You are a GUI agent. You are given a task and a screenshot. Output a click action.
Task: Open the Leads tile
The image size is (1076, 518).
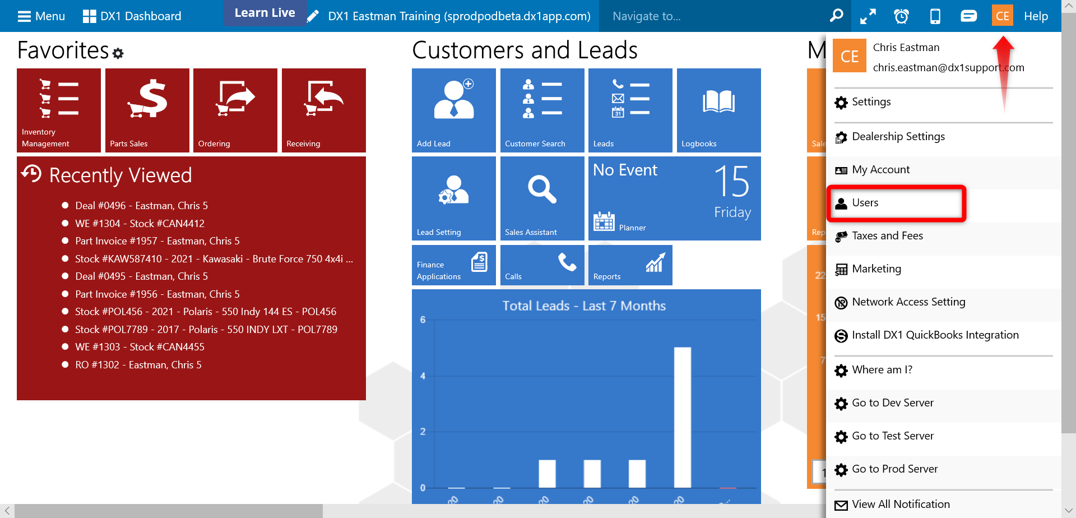(630, 110)
